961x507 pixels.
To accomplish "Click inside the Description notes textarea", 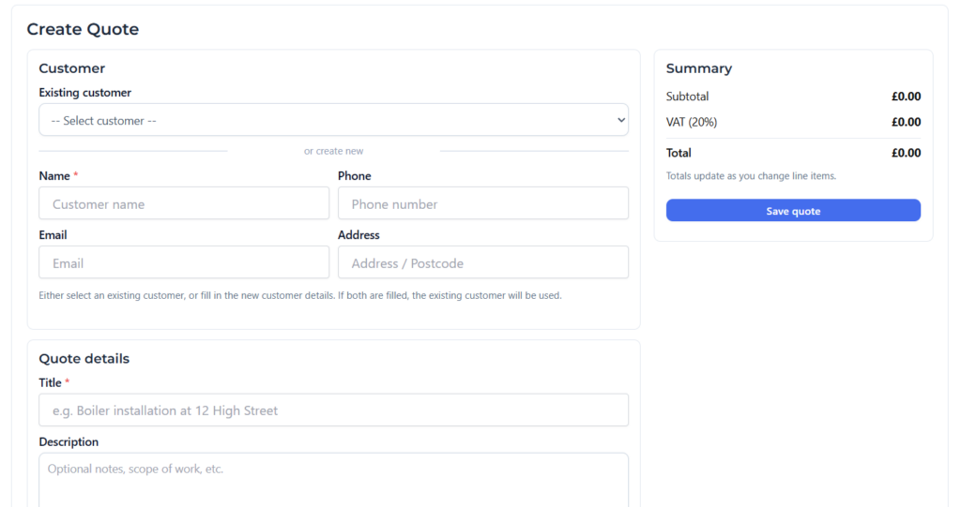I will click(333, 478).
